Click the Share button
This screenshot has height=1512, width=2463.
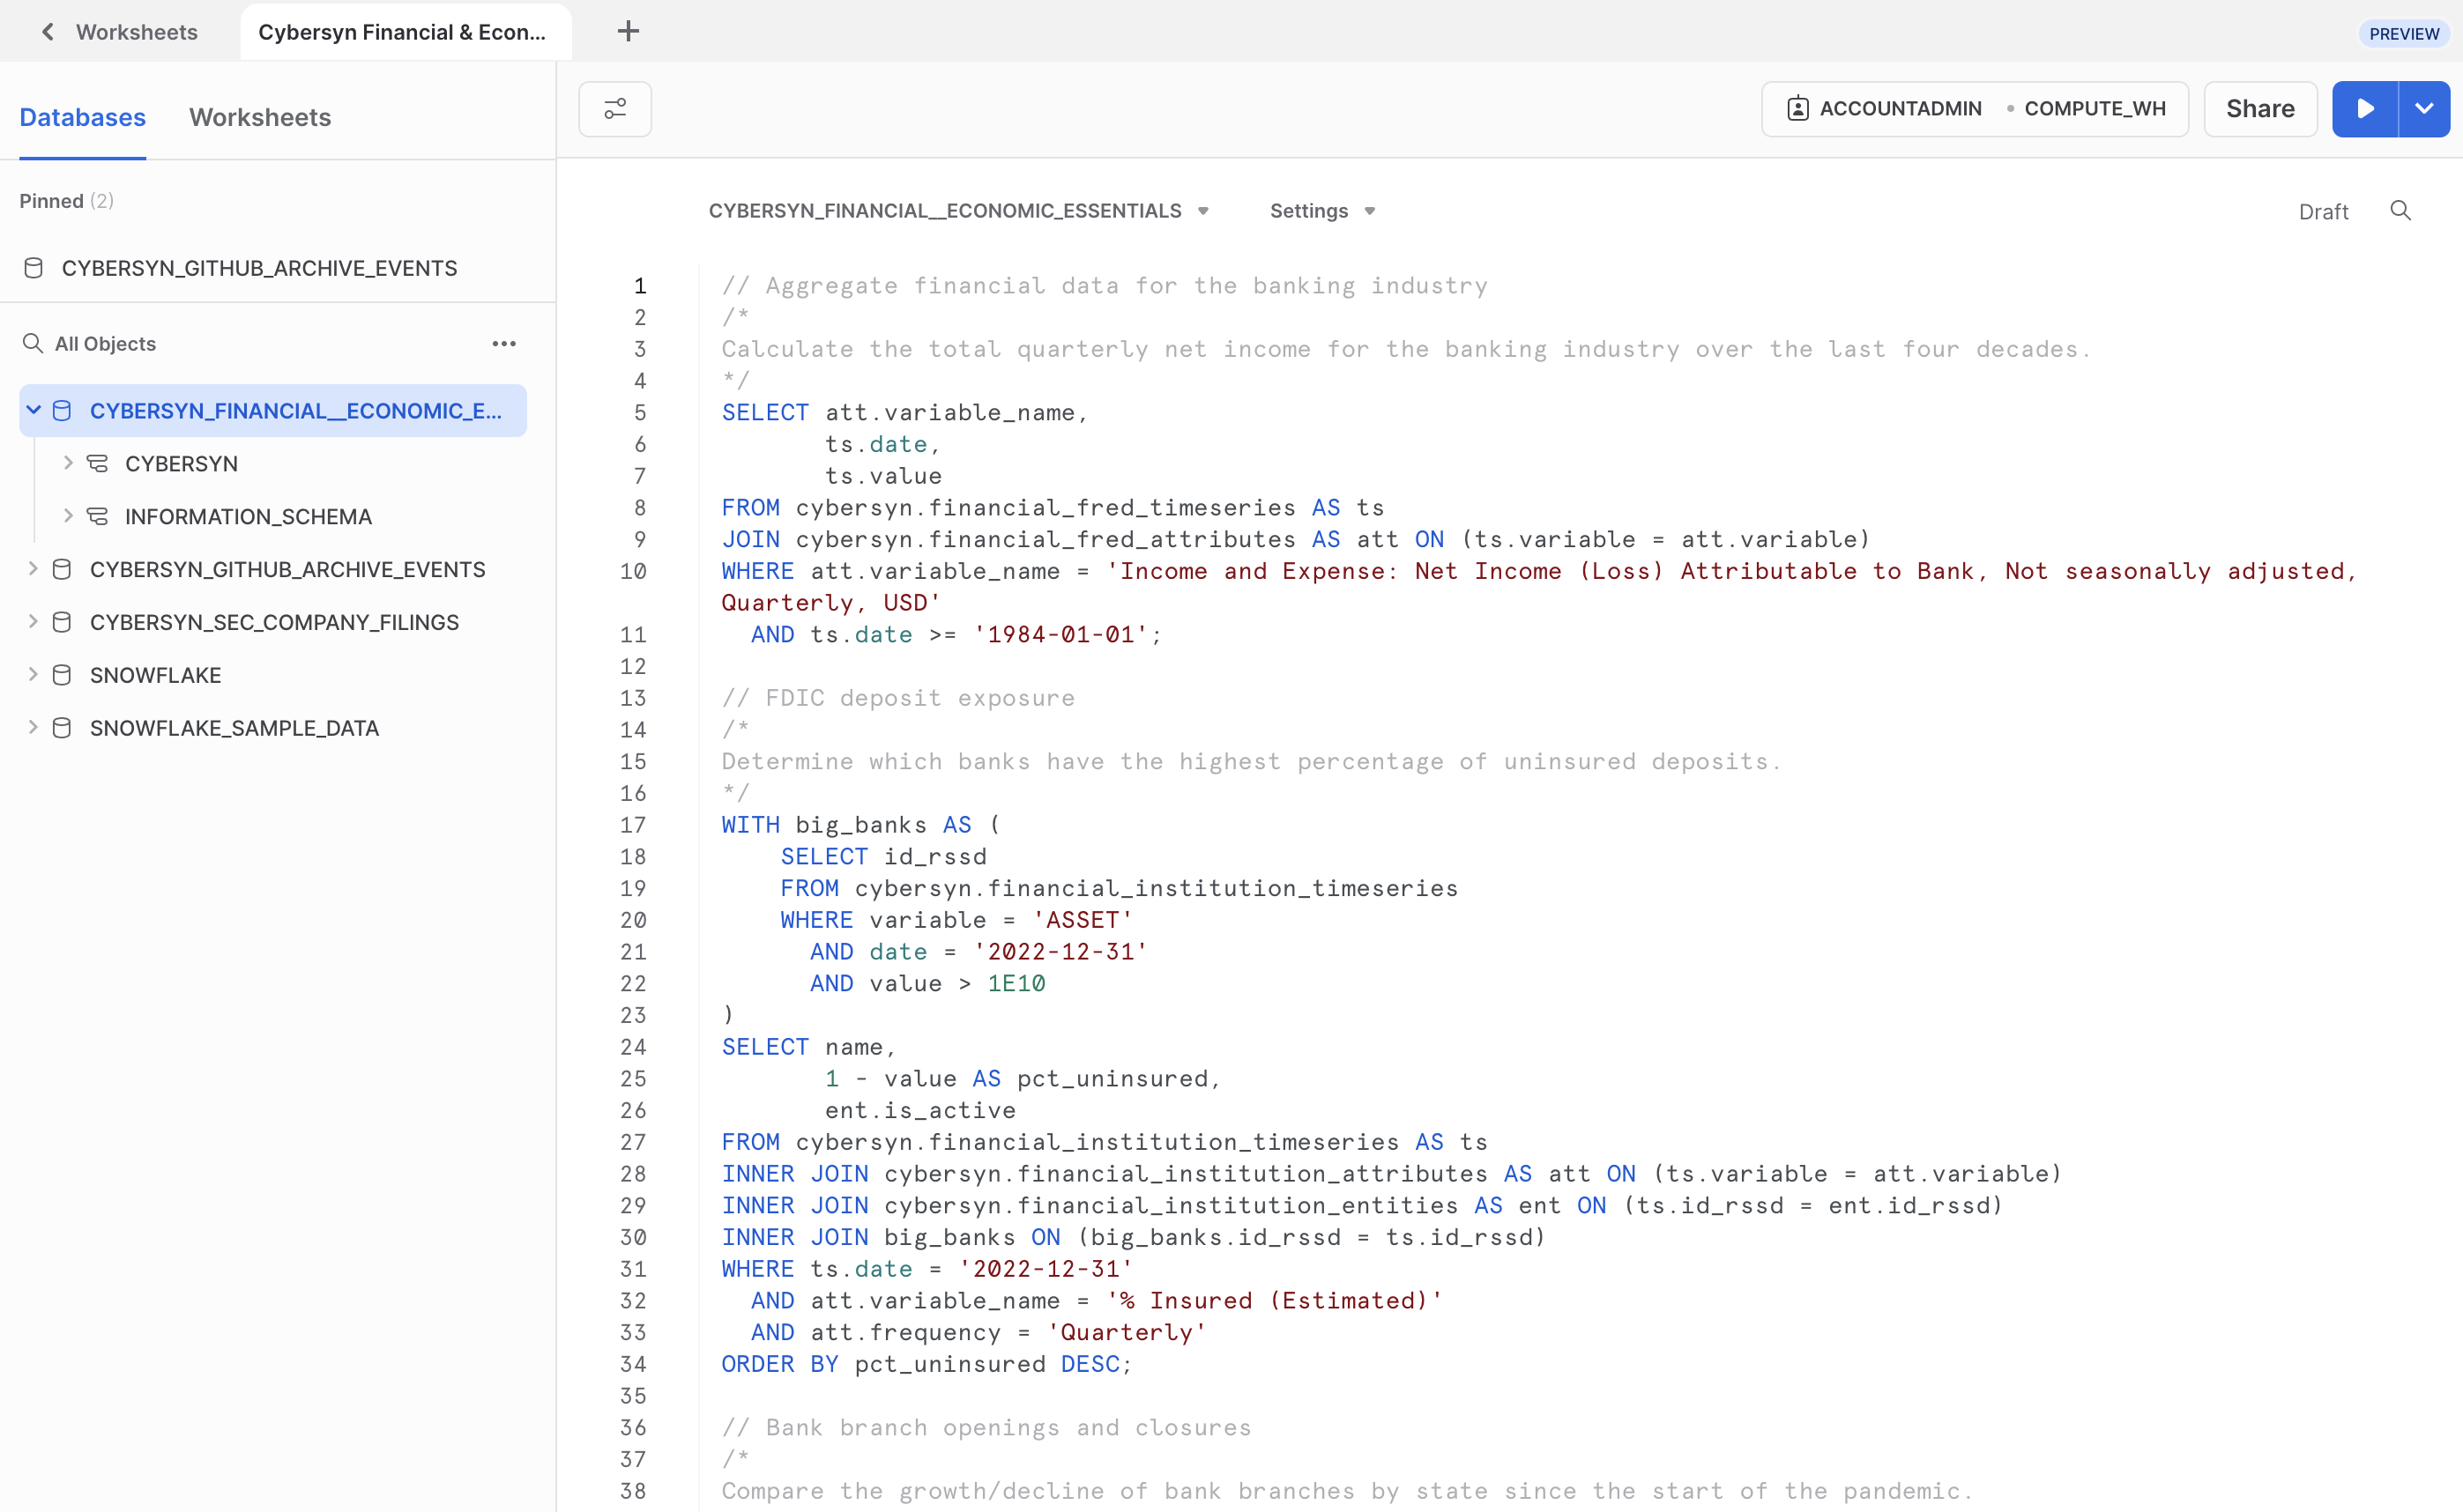pyautogui.click(x=2258, y=108)
